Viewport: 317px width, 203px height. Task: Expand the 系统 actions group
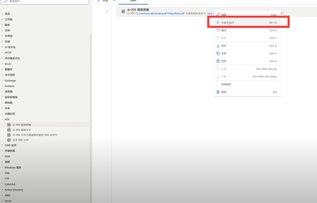coord(2,14)
